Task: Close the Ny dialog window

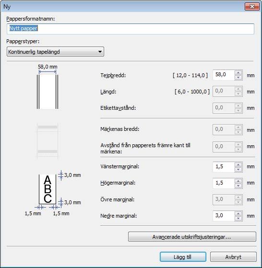Action: (252, 7)
